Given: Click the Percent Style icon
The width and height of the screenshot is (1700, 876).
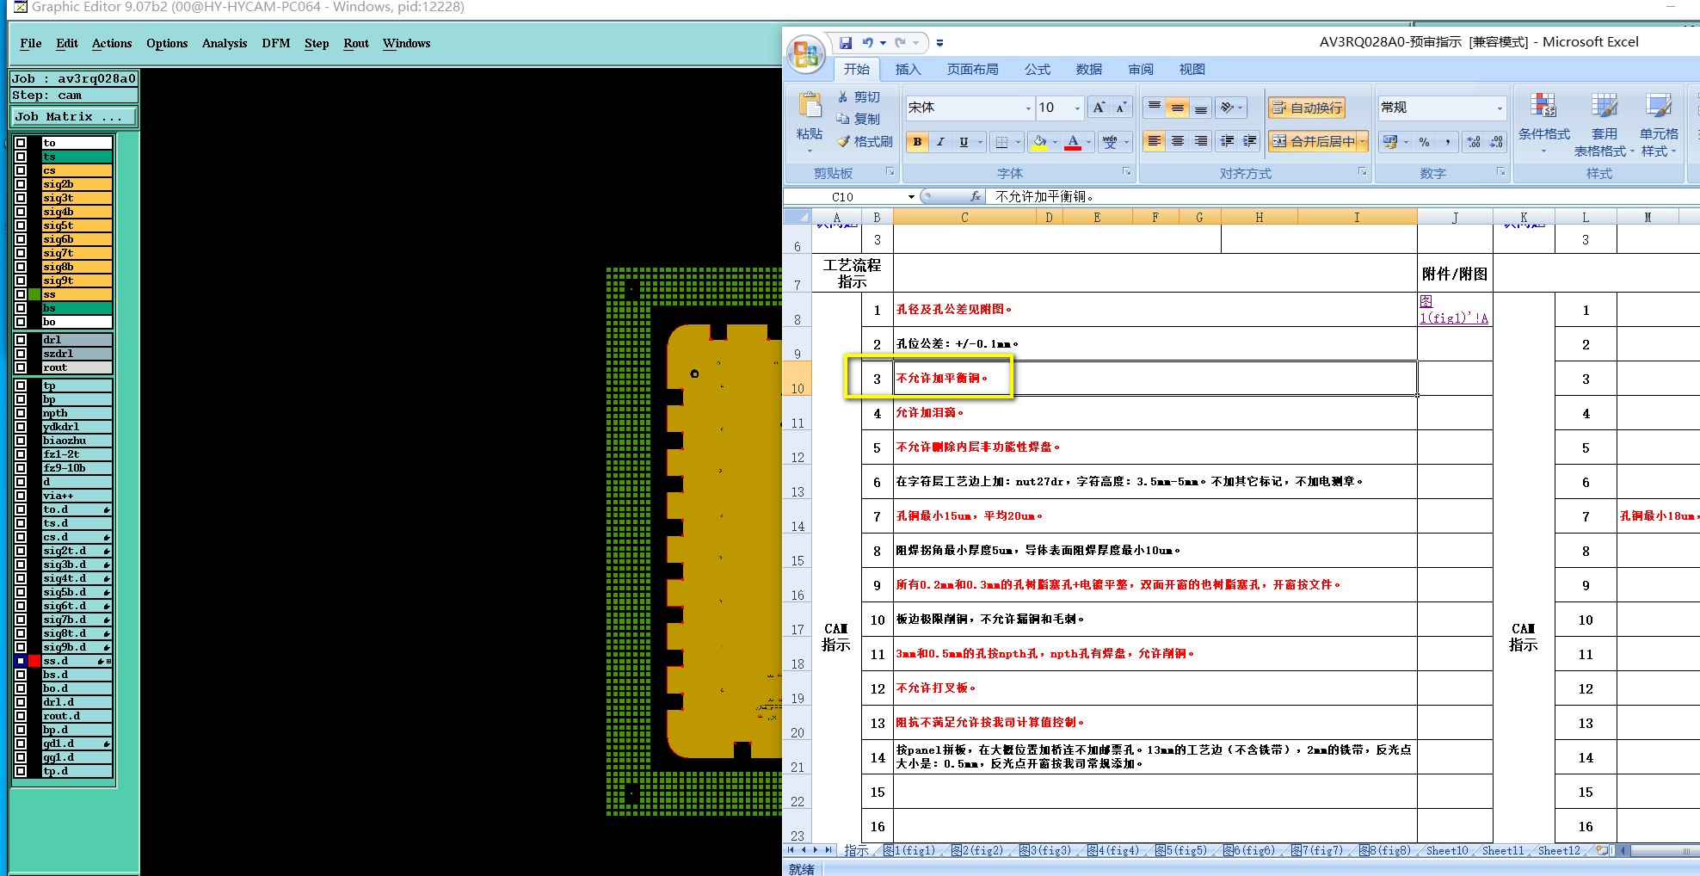Looking at the screenshot, I should [x=1425, y=142].
